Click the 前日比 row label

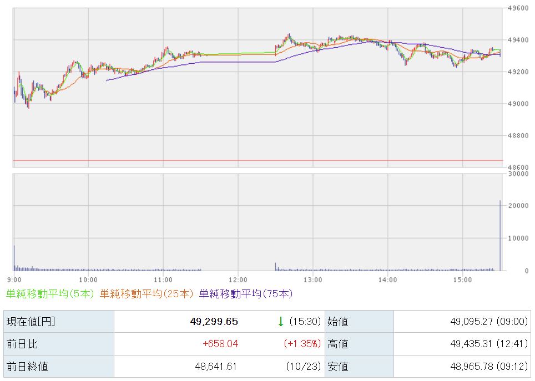point(22,344)
